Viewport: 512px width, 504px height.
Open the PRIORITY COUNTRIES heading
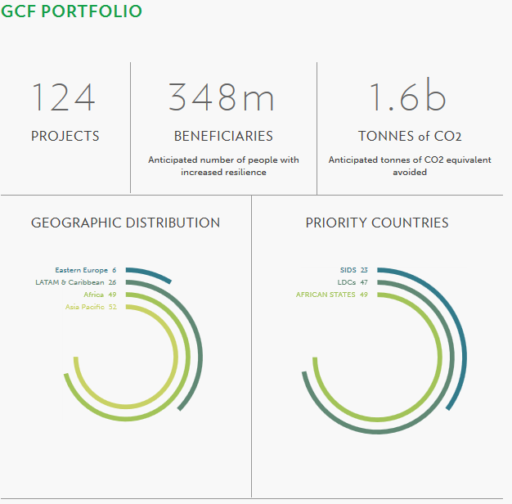click(x=376, y=223)
